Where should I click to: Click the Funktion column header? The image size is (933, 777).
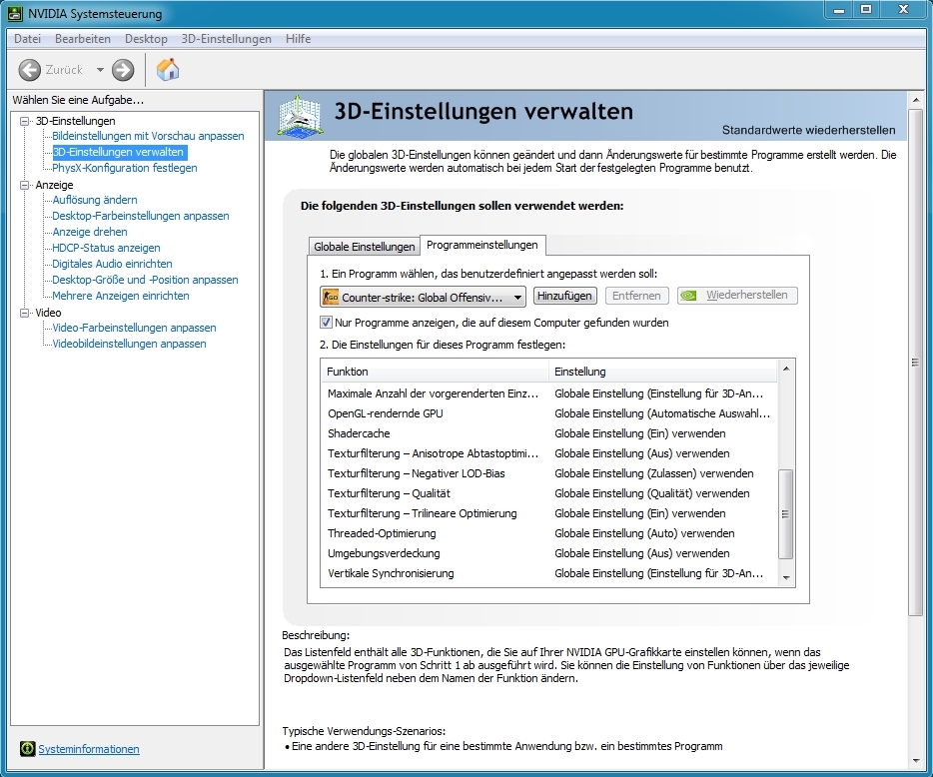click(x=435, y=372)
